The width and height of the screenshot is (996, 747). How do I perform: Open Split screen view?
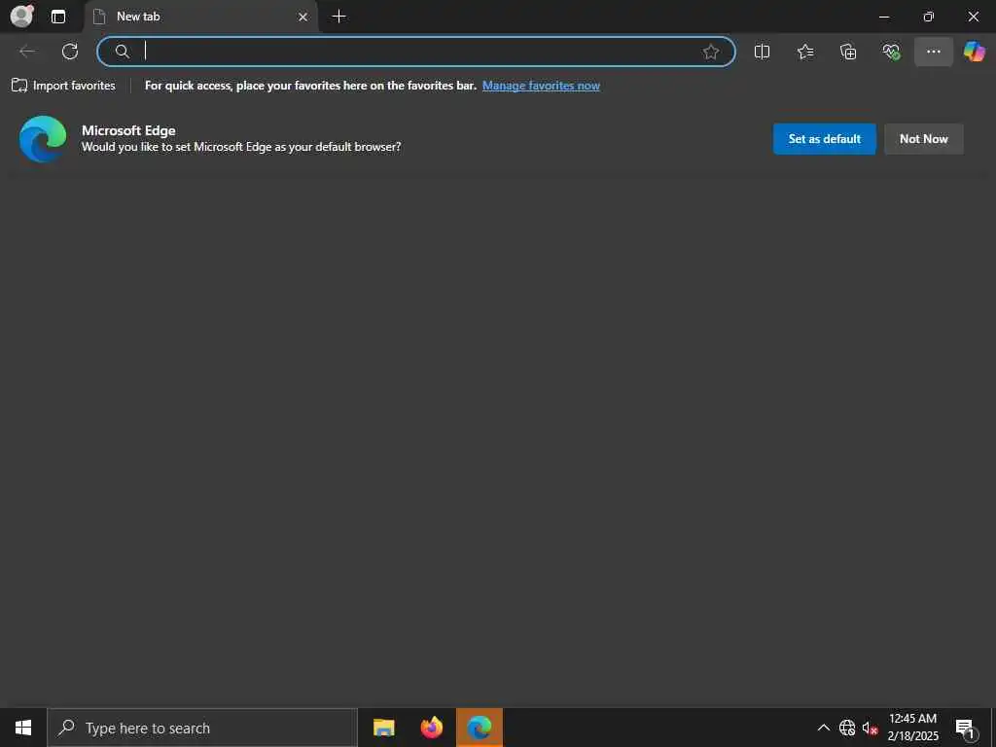pos(762,52)
